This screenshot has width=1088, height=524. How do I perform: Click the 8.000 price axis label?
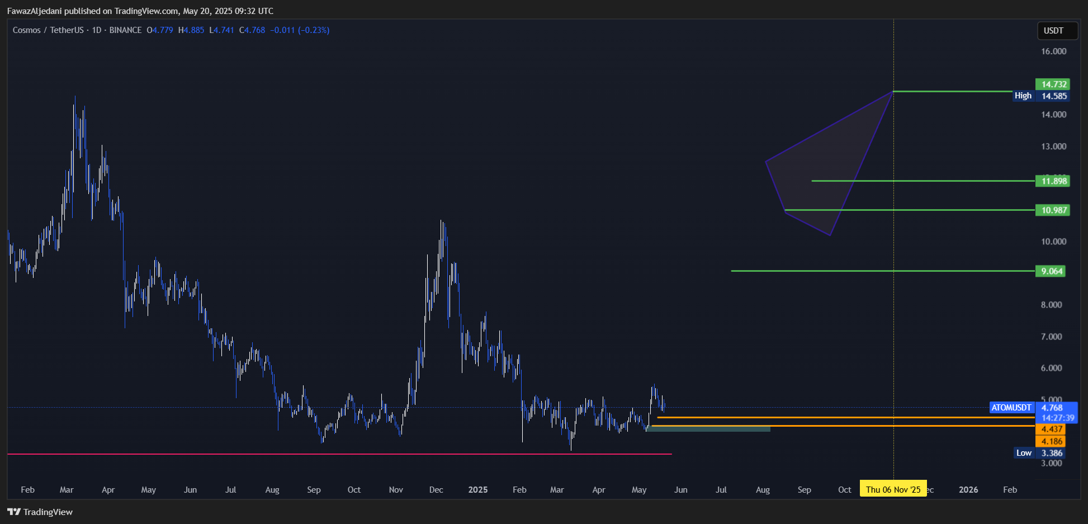coord(1051,305)
